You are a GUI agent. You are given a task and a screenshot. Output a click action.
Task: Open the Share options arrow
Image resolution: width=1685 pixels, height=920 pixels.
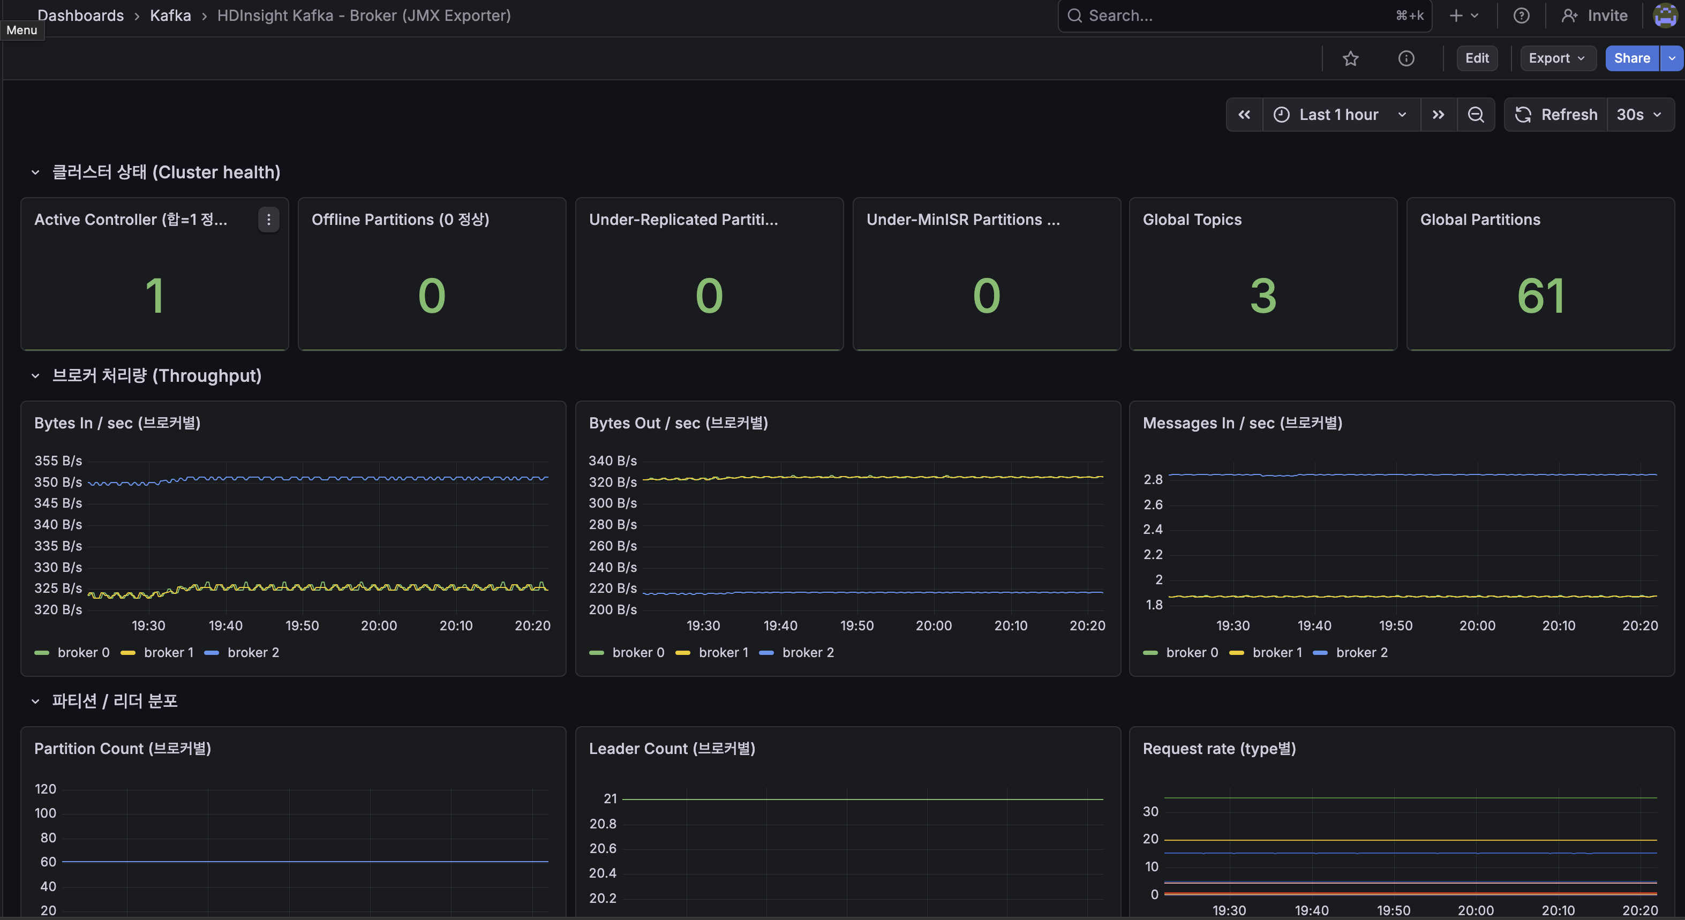point(1672,59)
